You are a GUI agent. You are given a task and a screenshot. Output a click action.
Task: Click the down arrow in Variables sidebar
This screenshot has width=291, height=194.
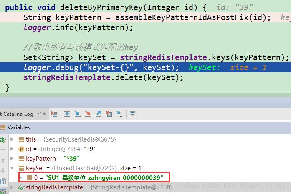click(x=3, y=171)
